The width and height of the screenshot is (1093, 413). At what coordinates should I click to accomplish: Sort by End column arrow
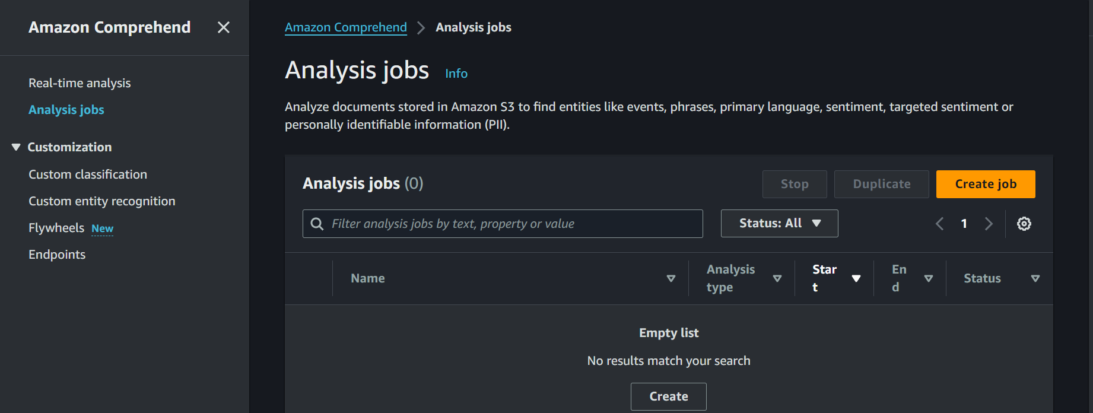tap(928, 278)
